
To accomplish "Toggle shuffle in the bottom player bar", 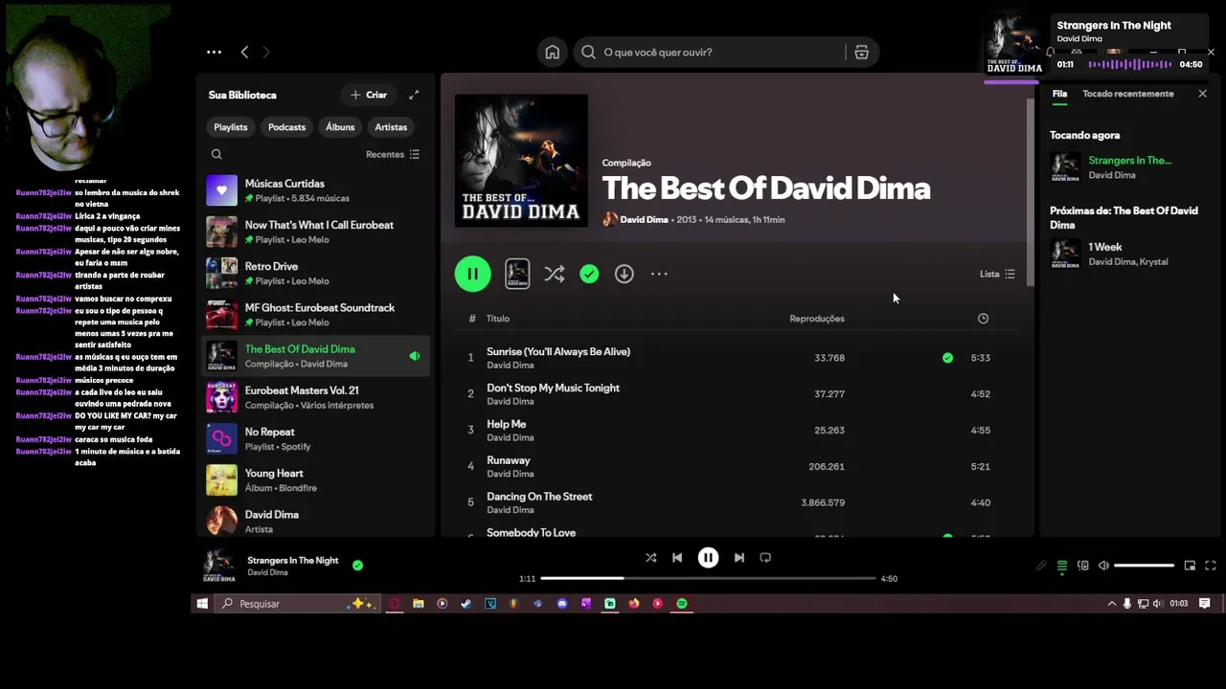I will click(650, 558).
